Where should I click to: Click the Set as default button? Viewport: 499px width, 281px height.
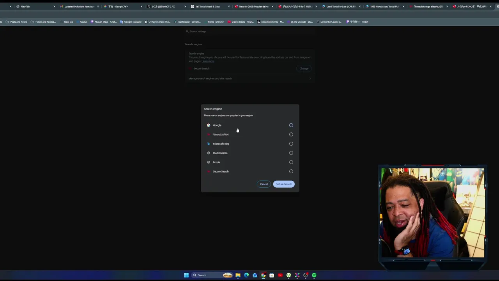point(284,184)
